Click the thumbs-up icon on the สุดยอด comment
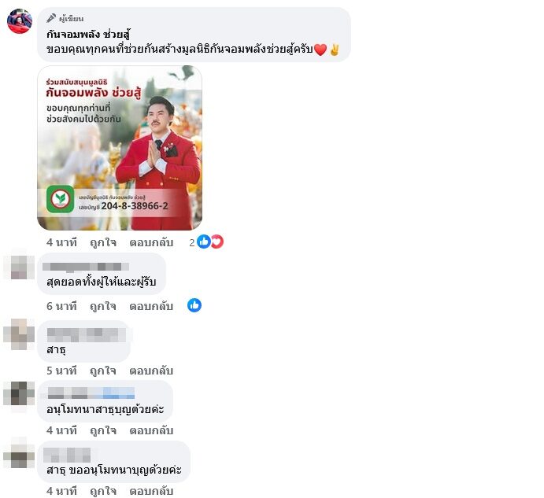Viewport: 544px width, 498px height. 194,305
